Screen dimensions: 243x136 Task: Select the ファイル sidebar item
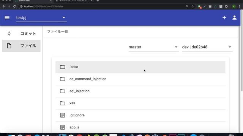[21, 46]
